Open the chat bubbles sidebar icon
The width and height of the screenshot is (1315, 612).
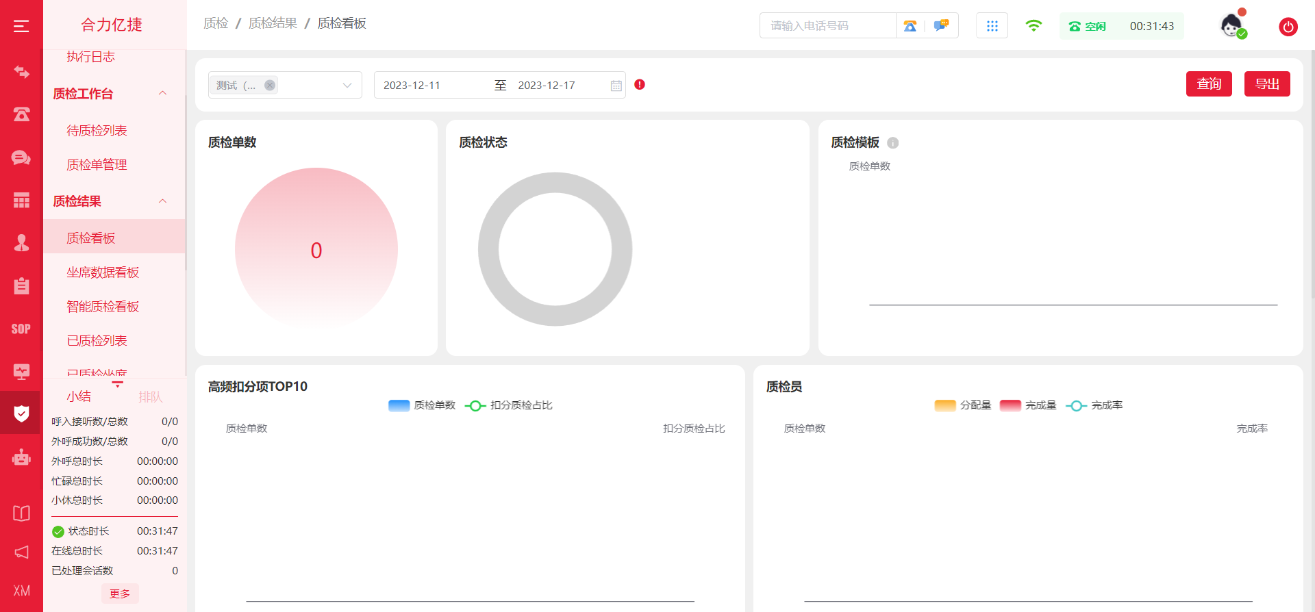click(21, 157)
